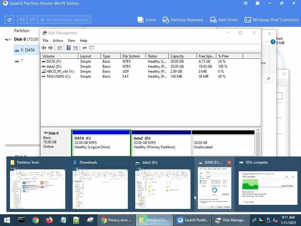The image size is (301, 226).
Task: Click the No operations pending button
Action: point(64,20)
